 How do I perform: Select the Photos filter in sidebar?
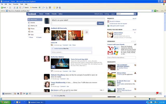(35, 29)
